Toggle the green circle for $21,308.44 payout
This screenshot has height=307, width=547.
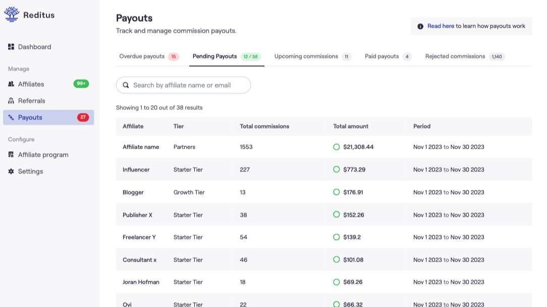pos(337,147)
